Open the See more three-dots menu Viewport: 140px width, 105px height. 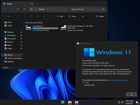point(83,16)
